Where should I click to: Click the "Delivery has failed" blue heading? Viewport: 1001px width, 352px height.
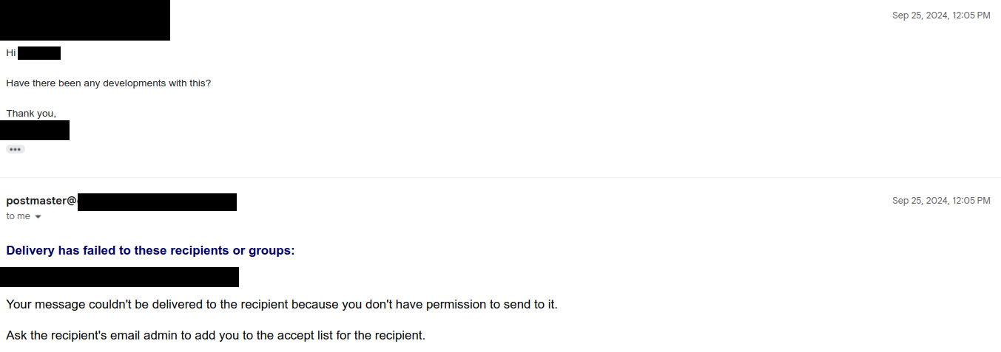pyautogui.click(x=150, y=250)
